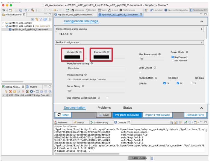The width and height of the screenshot is (212, 162).
Task: Switch to the Xpress Configurator perspective
Action: click(x=176, y=10)
